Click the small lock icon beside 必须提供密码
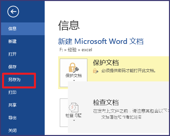 (95, 71)
